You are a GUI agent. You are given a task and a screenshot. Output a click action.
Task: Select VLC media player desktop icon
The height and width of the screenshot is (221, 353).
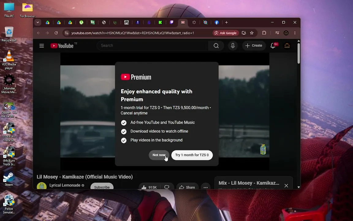coord(9,60)
